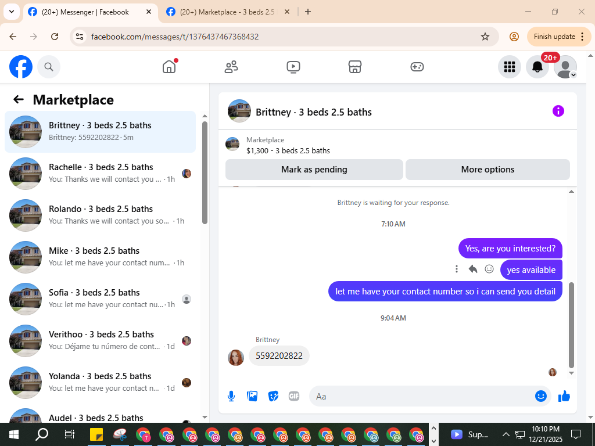This screenshot has width=595, height=446.
Task: Click the back arrow beside Marketplace heading
Action: (19, 99)
